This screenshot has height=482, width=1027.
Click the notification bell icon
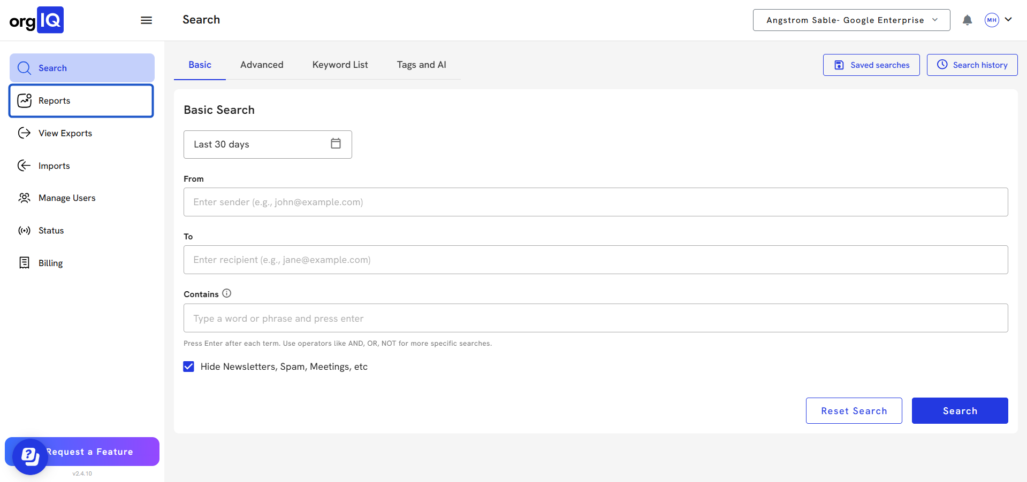967,20
